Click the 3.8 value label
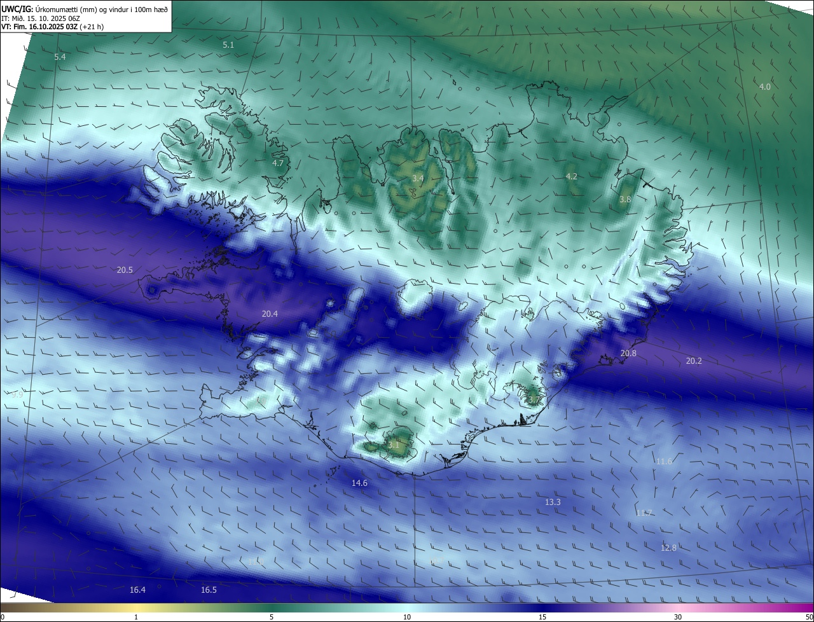Viewport: 814px width, 622px height. pyautogui.click(x=625, y=199)
